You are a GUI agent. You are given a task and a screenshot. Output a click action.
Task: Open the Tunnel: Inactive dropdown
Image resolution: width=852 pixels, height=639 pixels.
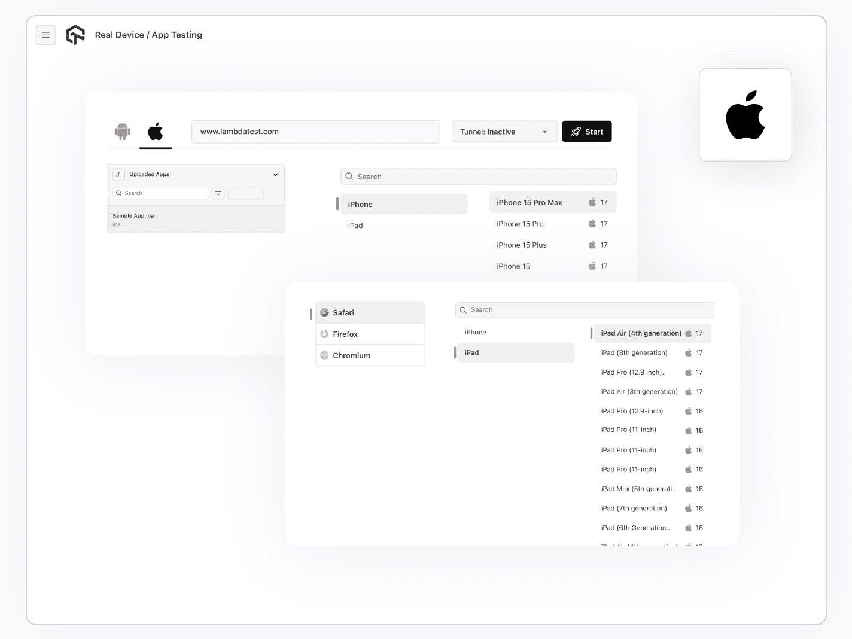(x=504, y=132)
